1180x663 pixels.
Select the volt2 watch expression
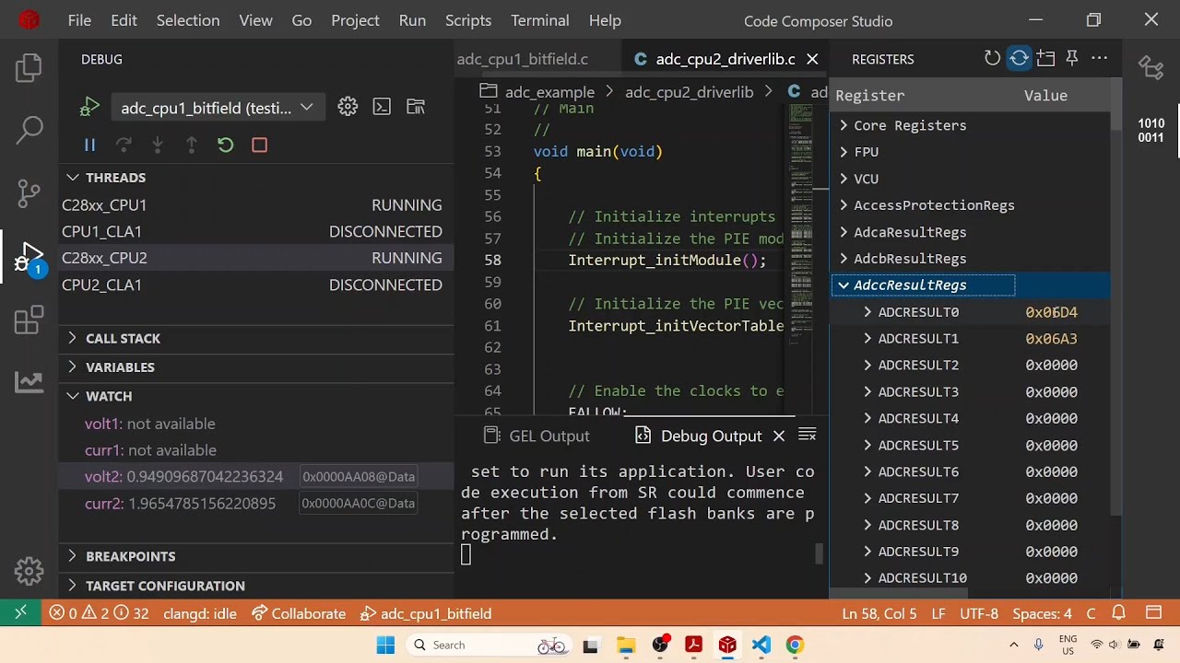(256, 476)
